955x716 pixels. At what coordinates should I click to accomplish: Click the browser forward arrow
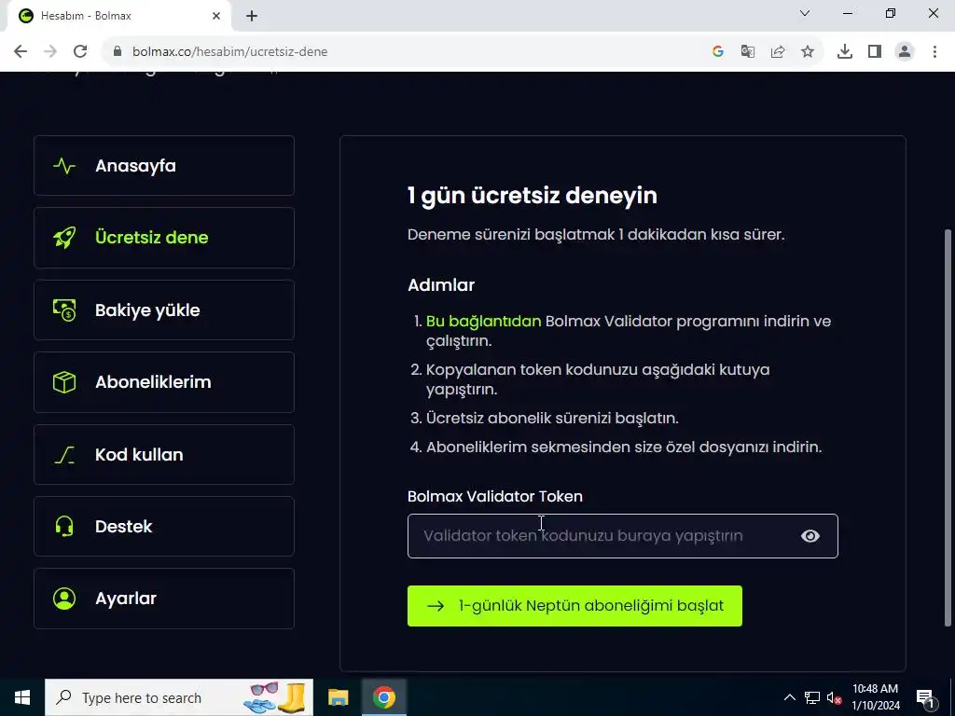[50, 51]
